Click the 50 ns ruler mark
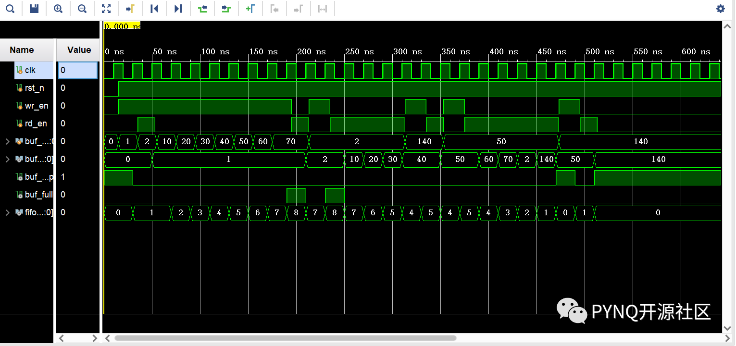Viewport: 736px width, 346px height. (x=165, y=51)
